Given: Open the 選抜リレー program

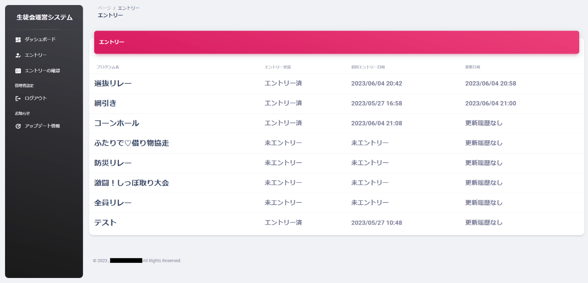Looking at the screenshot, I should [x=113, y=83].
